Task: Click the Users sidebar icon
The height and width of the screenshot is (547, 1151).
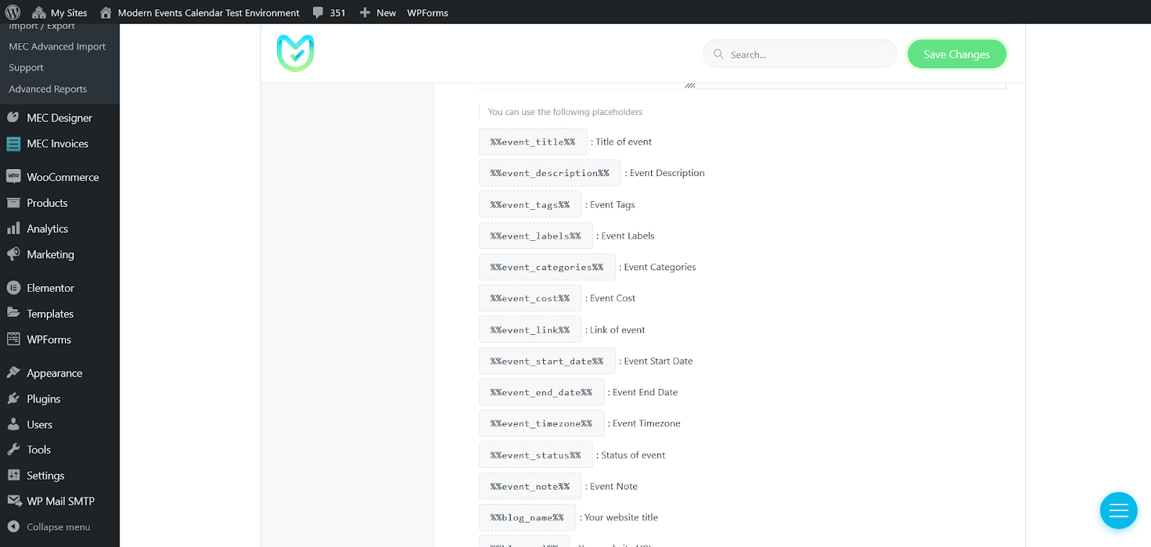Action: pos(13,424)
